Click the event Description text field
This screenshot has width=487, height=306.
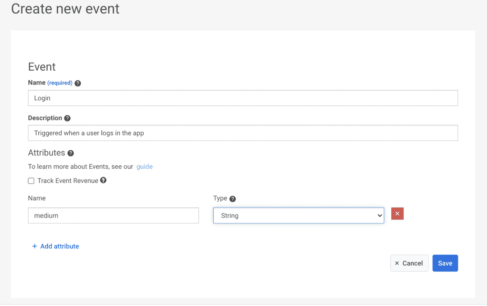(x=243, y=133)
